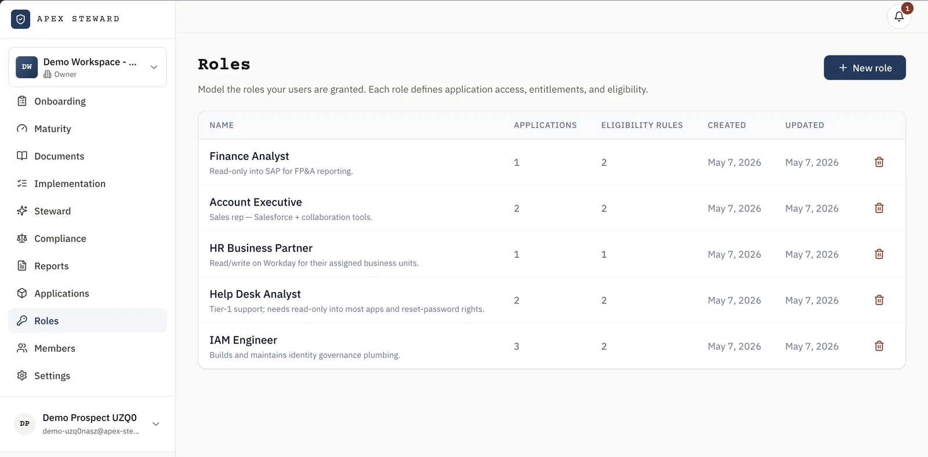This screenshot has width=928, height=457.
Task: Go to Onboarding in the sidebar
Action: [x=88, y=101]
